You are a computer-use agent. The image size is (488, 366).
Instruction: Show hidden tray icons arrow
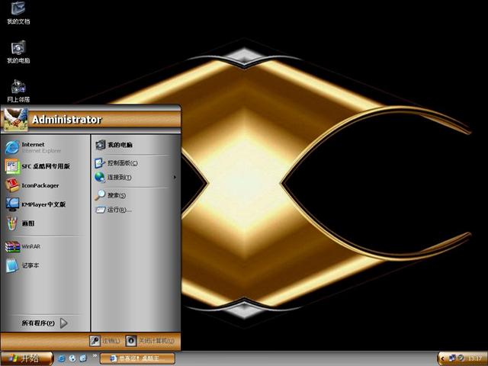[442, 359]
